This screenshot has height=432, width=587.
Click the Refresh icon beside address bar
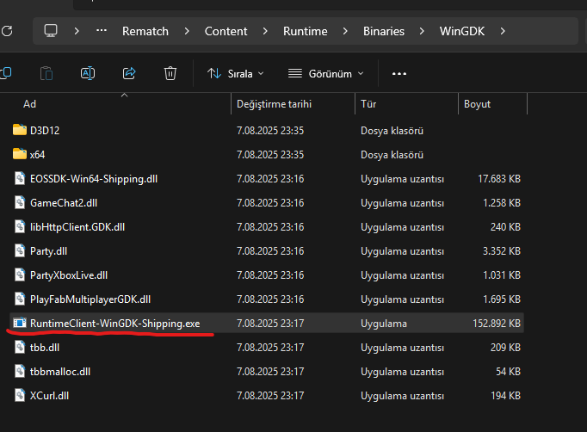(x=7, y=31)
